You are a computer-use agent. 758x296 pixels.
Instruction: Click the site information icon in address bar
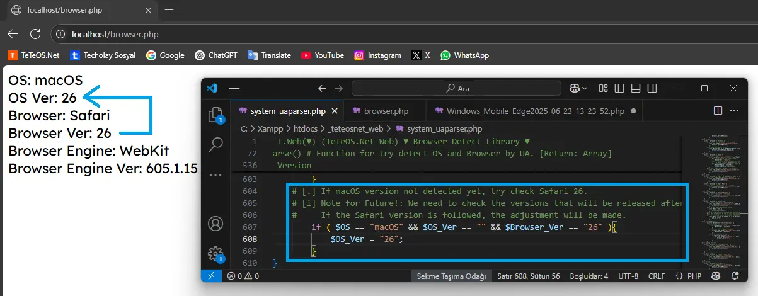(61, 34)
